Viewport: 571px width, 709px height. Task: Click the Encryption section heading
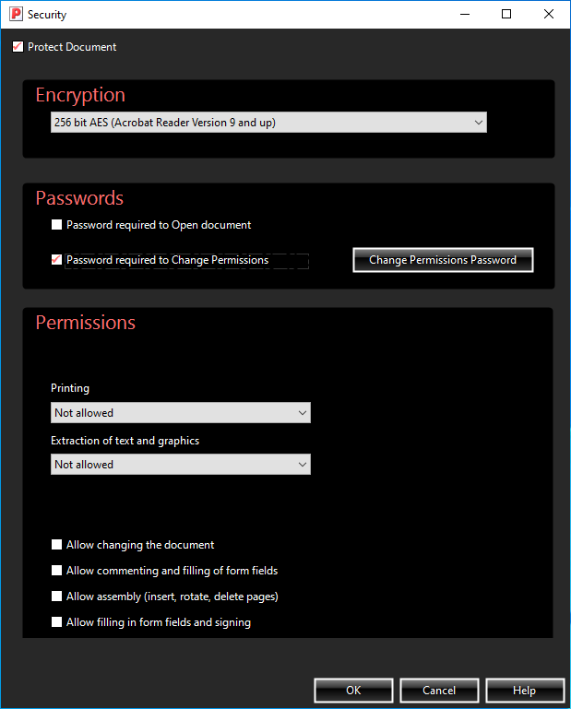coord(80,95)
